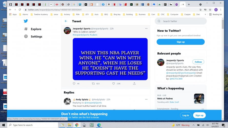The height and width of the screenshot is (128, 228).
Task: Click Jeopardy! Sports avatar on tweet
Action: pos(67,30)
